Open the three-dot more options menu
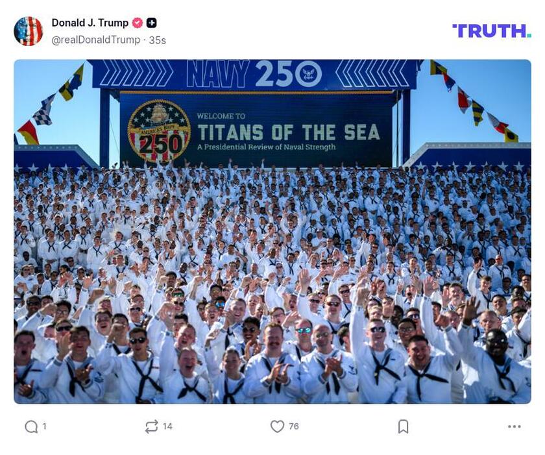 514,426
